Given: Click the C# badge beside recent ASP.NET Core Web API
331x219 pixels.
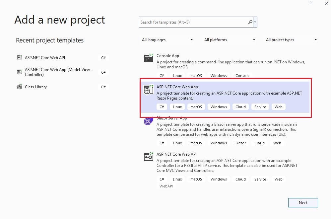Looking at the screenshot, I should (103, 58).
